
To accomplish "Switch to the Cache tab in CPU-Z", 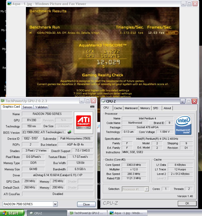I will (x=118, y=108).
